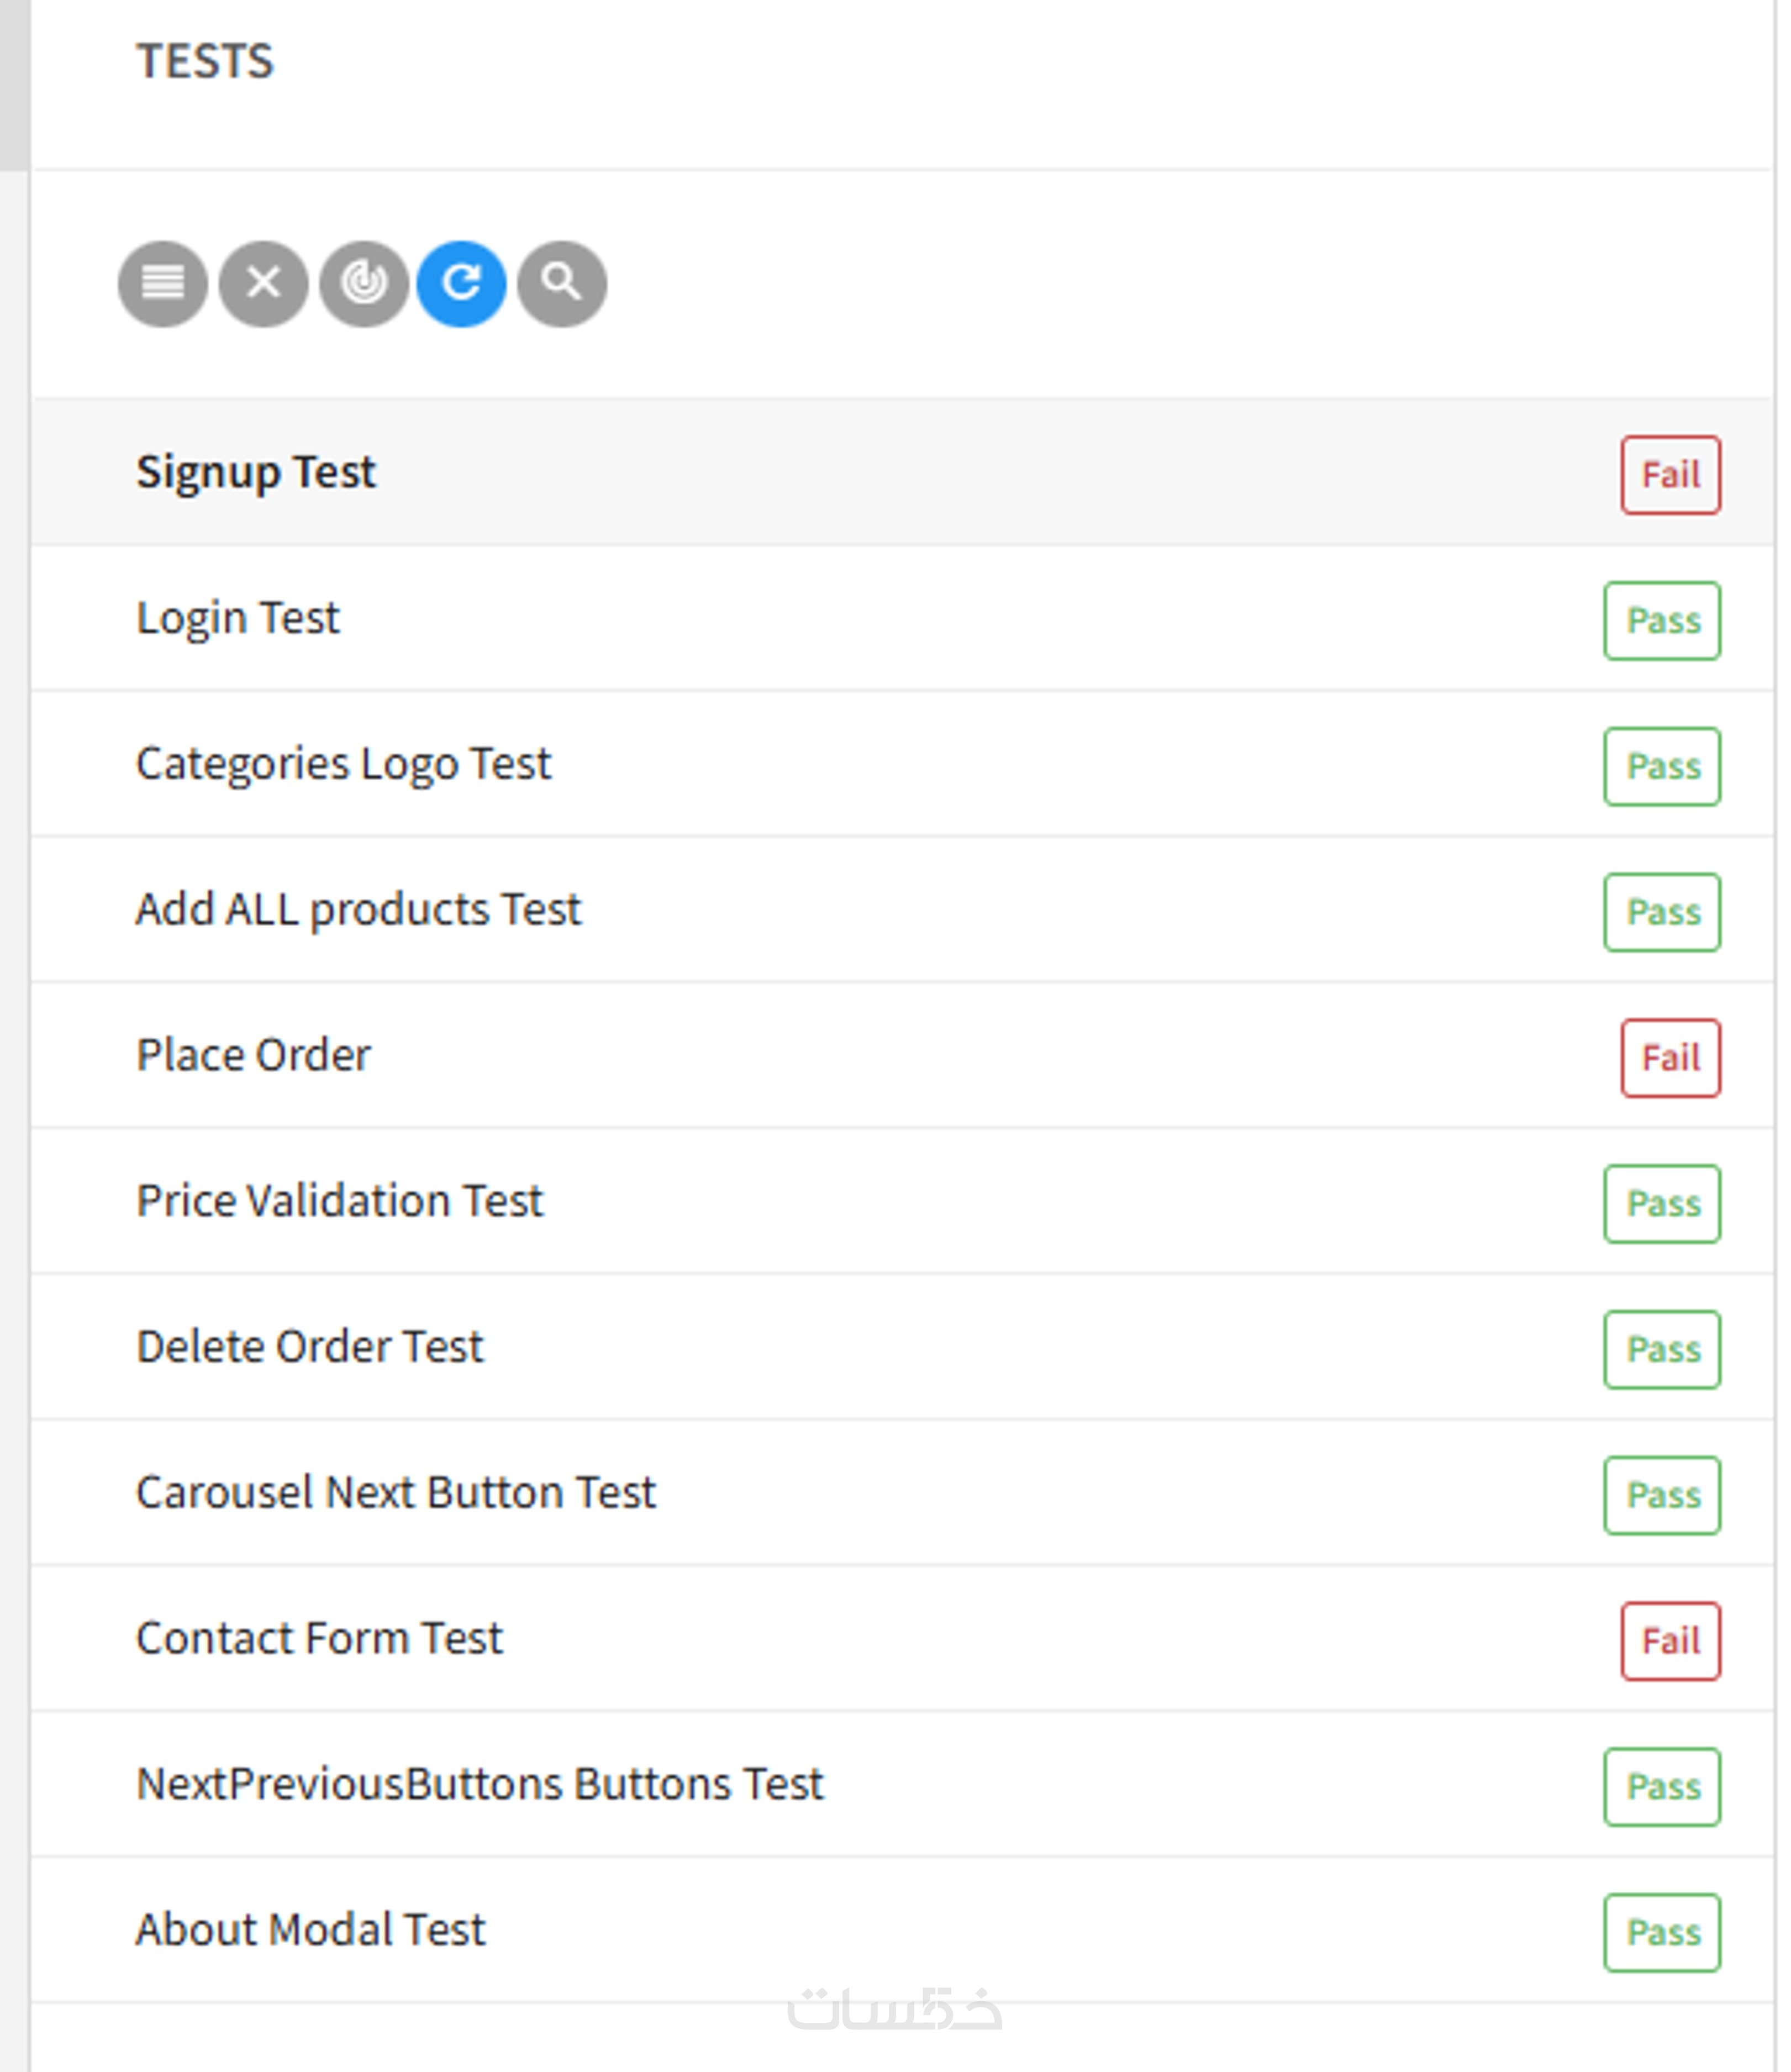The width and height of the screenshot is (1791, 2072).
Task: Click the Pass badge on Login Test
Action: click(1662, 621)
